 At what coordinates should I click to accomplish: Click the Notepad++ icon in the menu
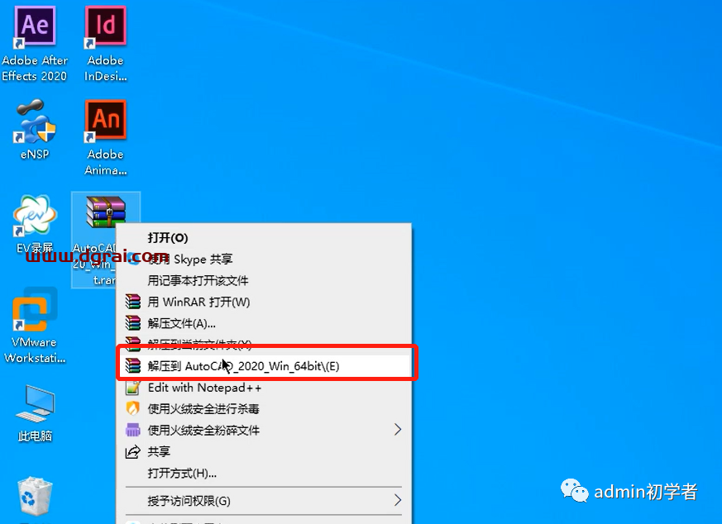132,388
